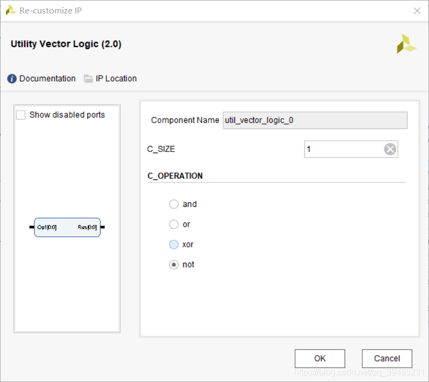Click the Cancel button
The height and width of the screenshot is (382, 429).
(387, 358)
